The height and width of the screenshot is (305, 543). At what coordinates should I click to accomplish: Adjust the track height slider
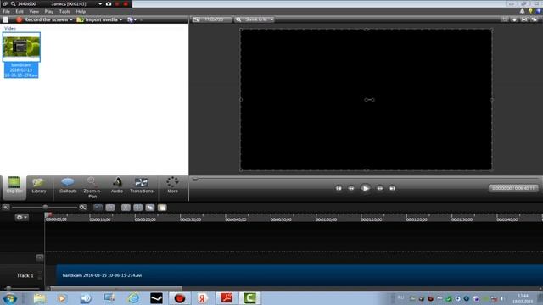[8, 288]
